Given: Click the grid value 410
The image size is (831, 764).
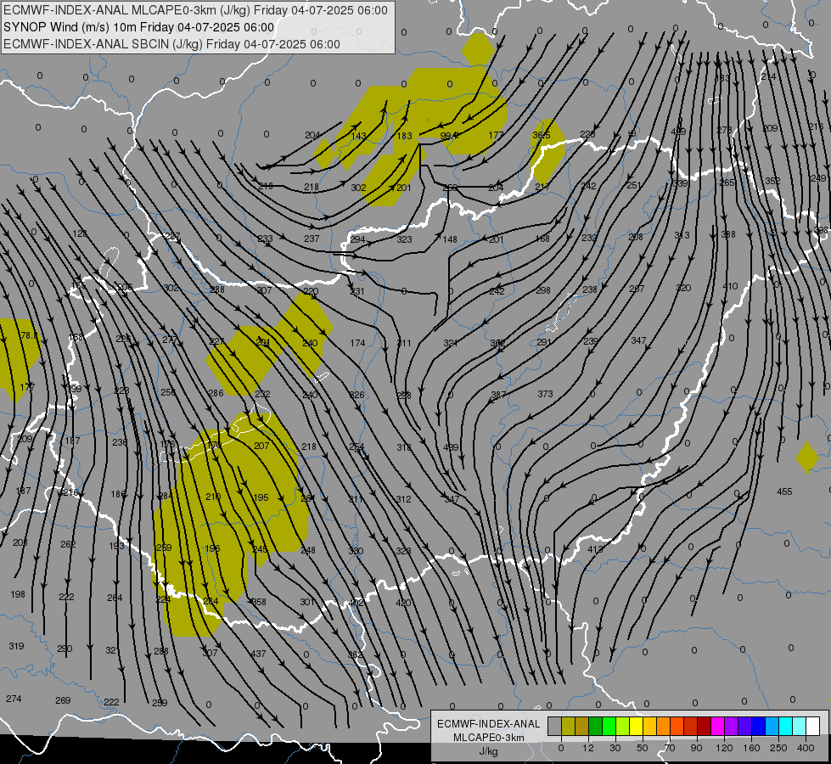Looking at the screenshot, I should pyautogui.click(x=730, y=286).
